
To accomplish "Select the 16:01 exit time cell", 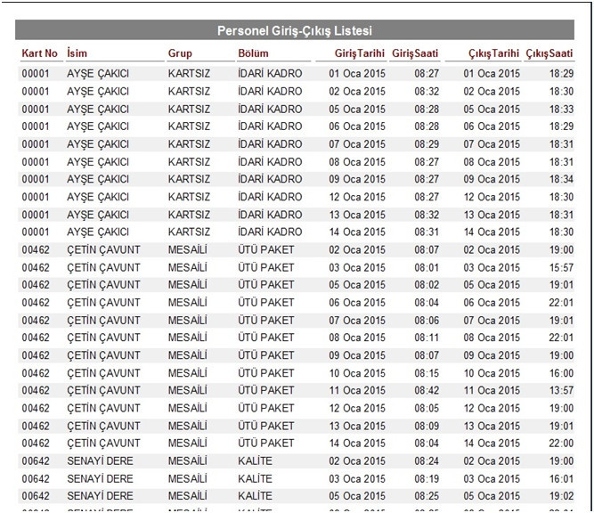I will 561,478.
